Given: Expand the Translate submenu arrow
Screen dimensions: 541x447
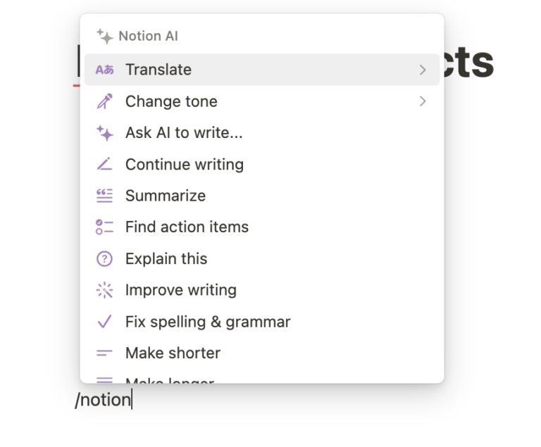Looking at the screenshot, I should (x=423, y=70).
